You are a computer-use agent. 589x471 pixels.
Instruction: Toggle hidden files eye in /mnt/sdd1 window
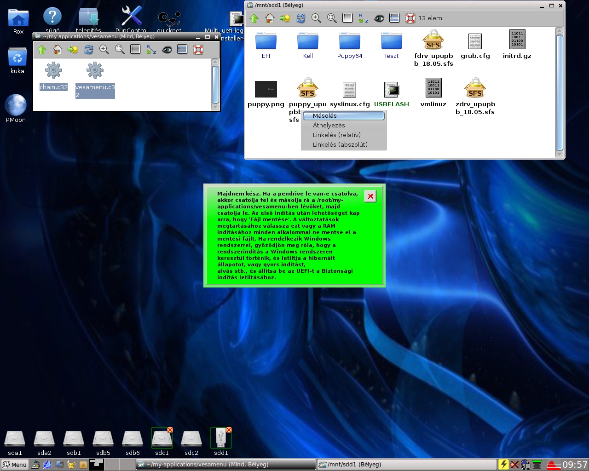[x=379, y=18]
